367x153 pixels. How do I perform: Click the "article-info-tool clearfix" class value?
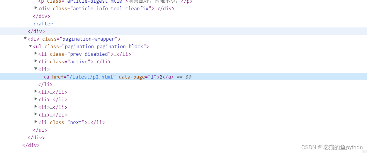tap(111, 8)
